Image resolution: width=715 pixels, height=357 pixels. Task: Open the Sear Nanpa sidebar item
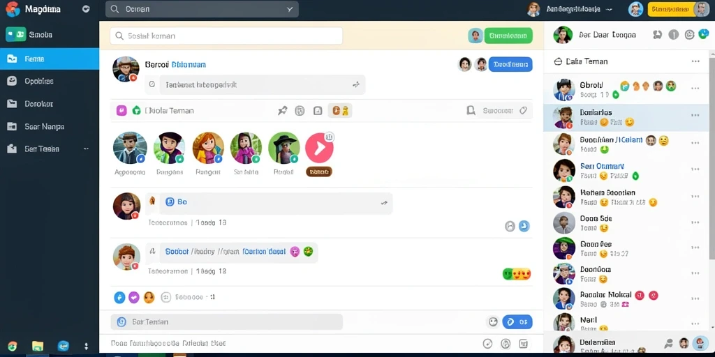tap(50, 127)
